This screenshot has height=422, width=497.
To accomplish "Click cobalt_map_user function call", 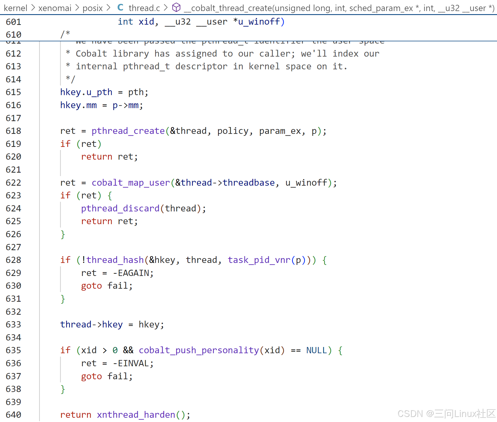I will 131,183.
